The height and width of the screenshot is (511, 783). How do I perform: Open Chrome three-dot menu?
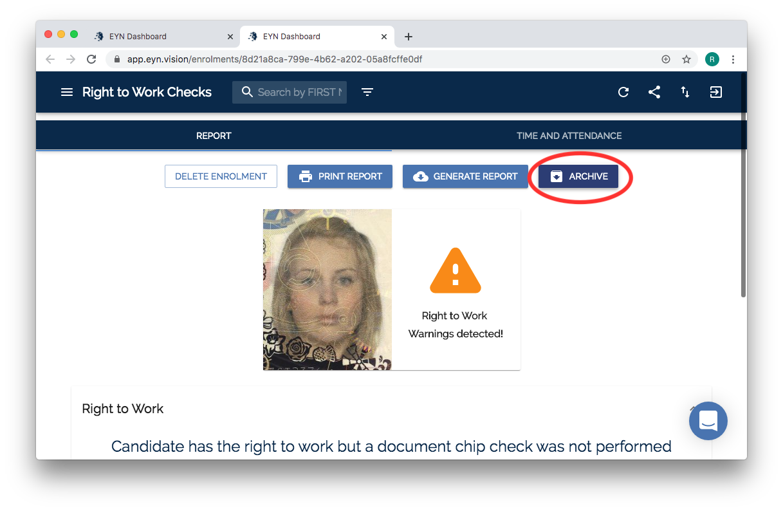coord(733,59)
